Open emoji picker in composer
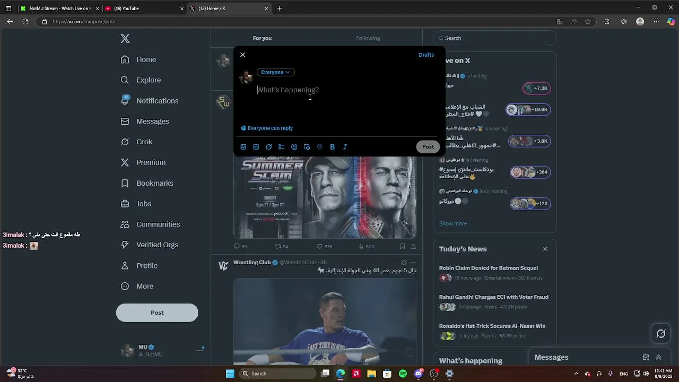 [294, 147]
